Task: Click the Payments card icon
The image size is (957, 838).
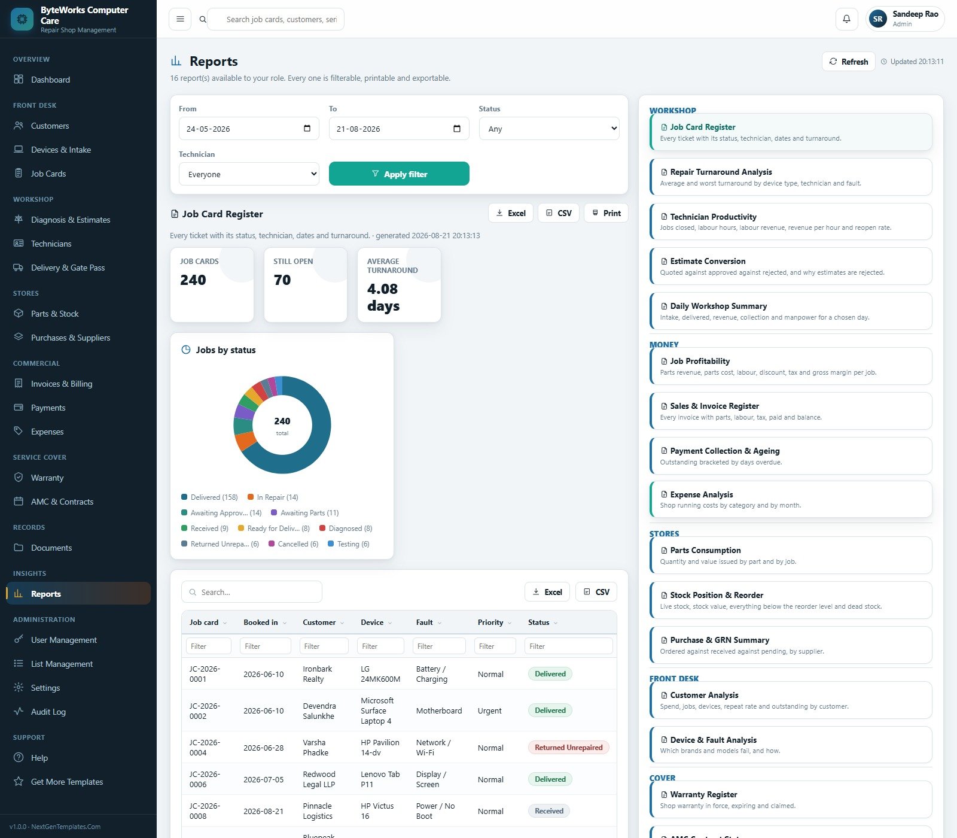Action: coord(19,408)
